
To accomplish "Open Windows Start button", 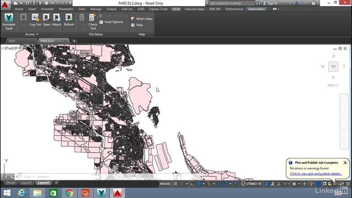I will (x=7, y=193).
